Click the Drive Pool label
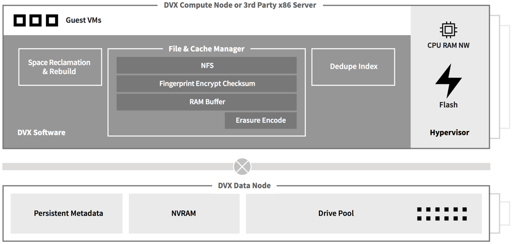Viewport: 512px width, 244px height. tap(336, 213)
